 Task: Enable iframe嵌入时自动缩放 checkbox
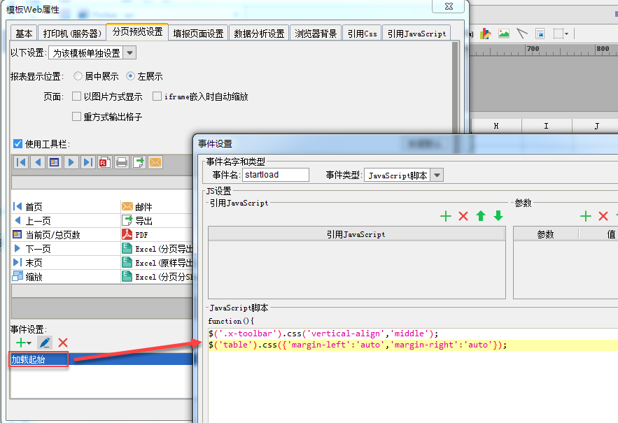pyautogui.click(x=157, y=96)
